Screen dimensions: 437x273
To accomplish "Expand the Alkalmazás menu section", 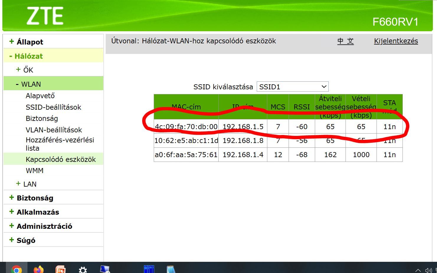I will tap(34, 212).
